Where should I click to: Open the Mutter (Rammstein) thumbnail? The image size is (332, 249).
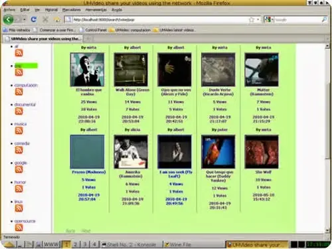click(262, 70)
